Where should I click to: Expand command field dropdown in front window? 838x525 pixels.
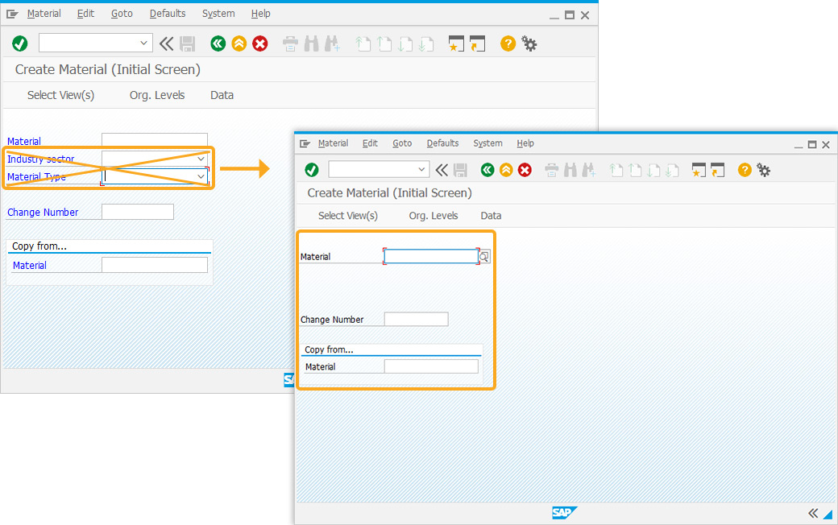click(x=421, y=170)
